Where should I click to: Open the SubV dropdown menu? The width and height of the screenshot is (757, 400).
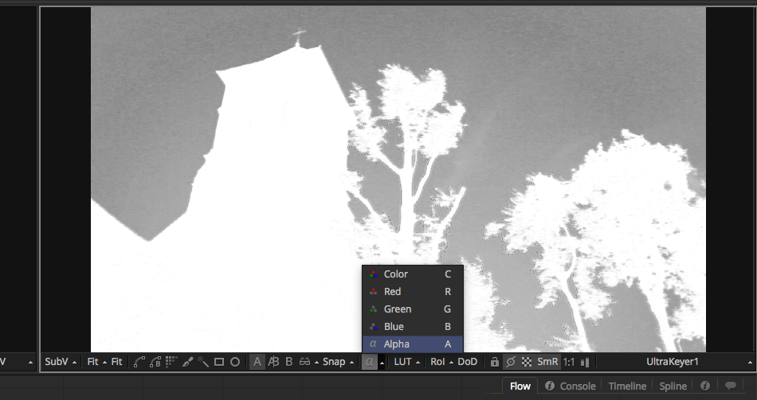(61, 362)
